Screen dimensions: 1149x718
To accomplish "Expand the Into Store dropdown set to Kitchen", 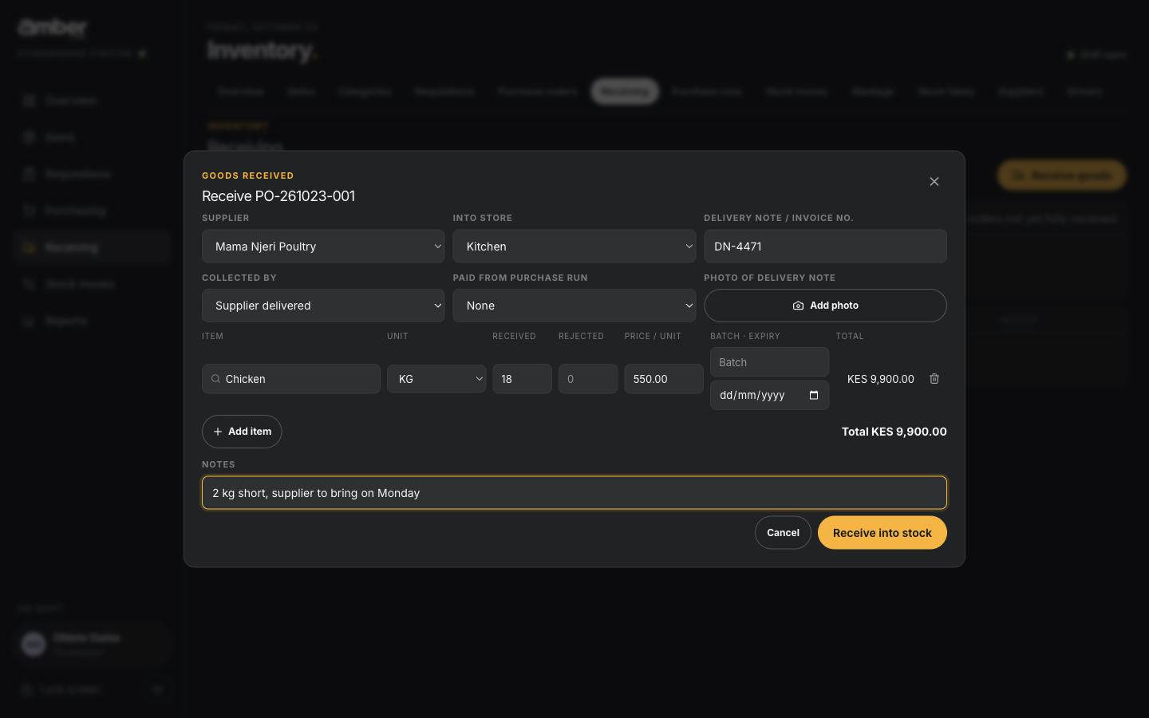I will (574, 247).
